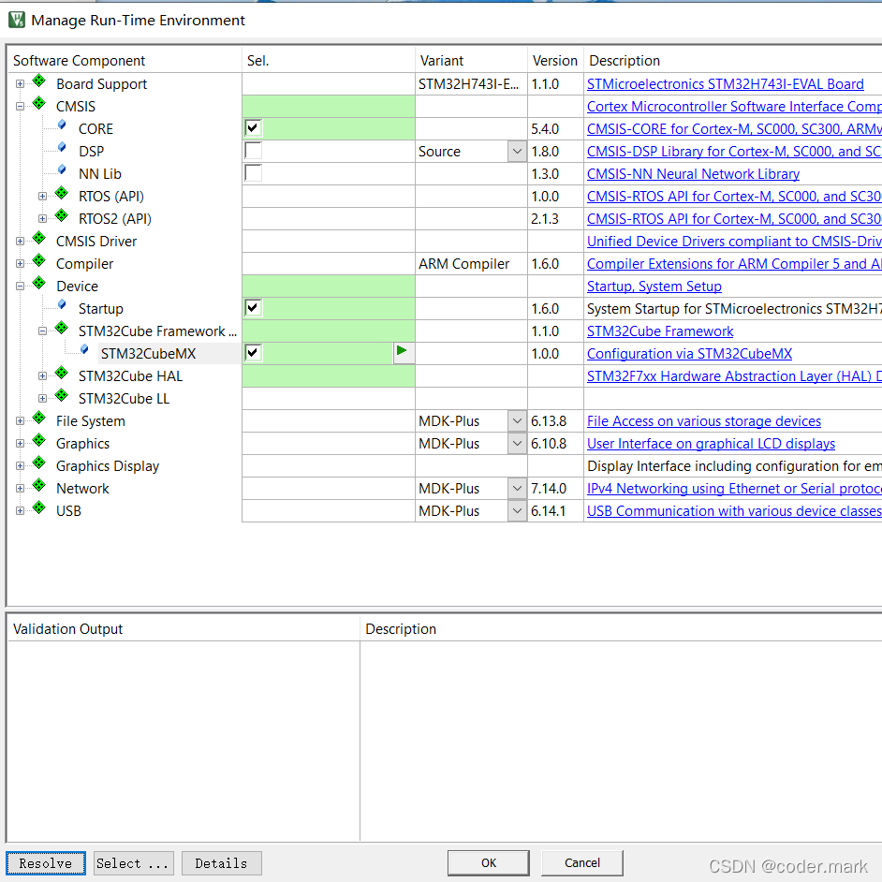Screen dimensions: 882x882
Task: Open User Interface on graphical LCD displays link
Action: tap(711, 444)
